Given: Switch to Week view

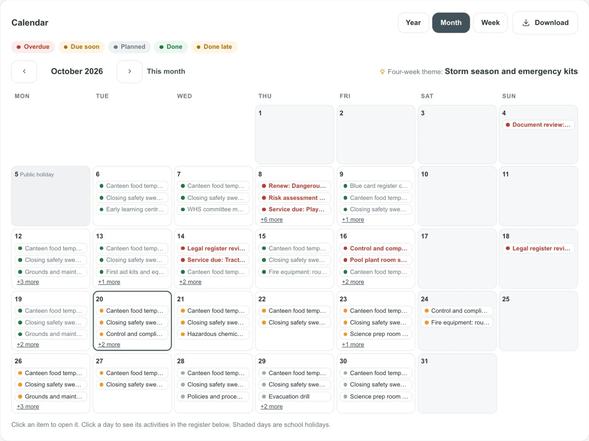Looking at the screenshot, I should (x=490, y=23).
